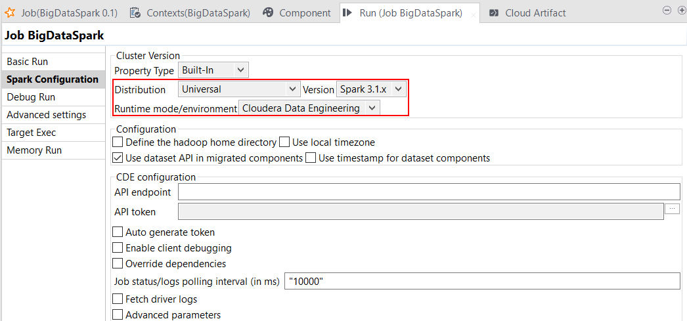Click the Run tab play icon
687x321 pixels.
pyautogui.click(x=348, y=12)
